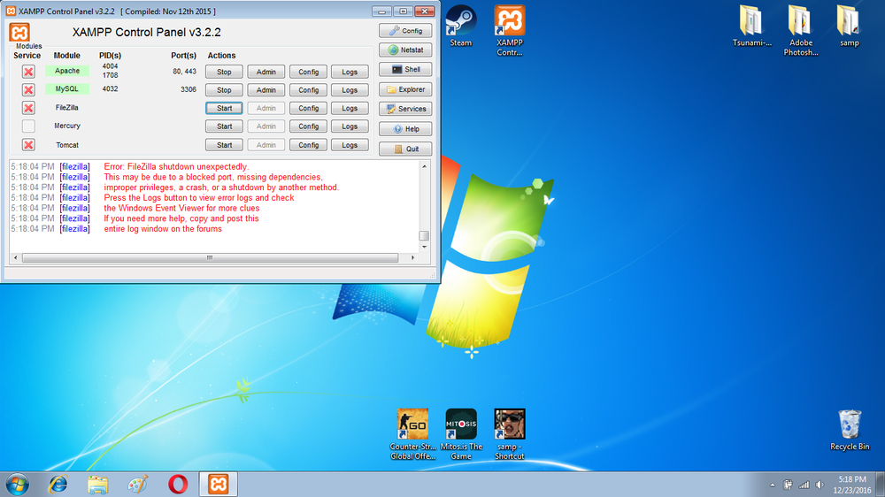Viewport: 885px width, 497px height.
Task: Click Show desktop strip on taskbar
Action: pyautogui.click(x=881, y=484)
